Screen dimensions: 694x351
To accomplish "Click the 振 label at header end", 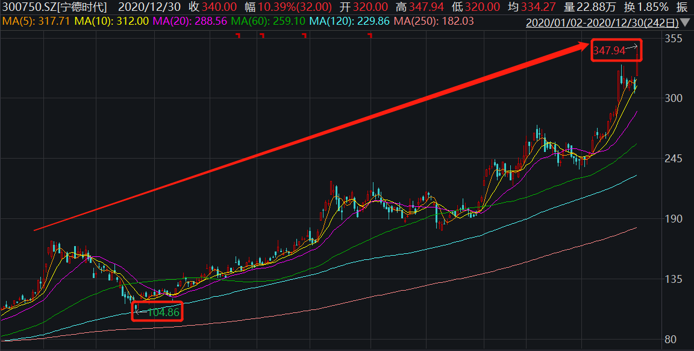I will [x=682, y=7].
